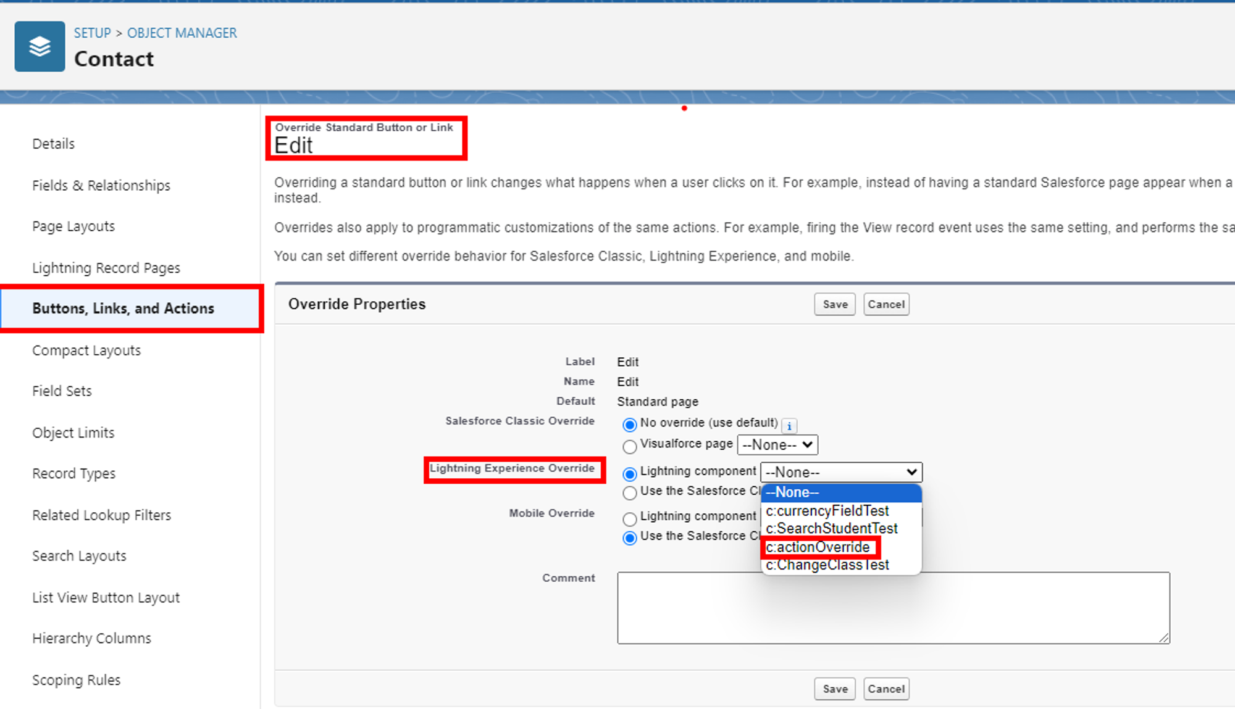Select Lightning component radio under Mobile Override
Screen dimensions: 1235x709
(x=630, y=519)
